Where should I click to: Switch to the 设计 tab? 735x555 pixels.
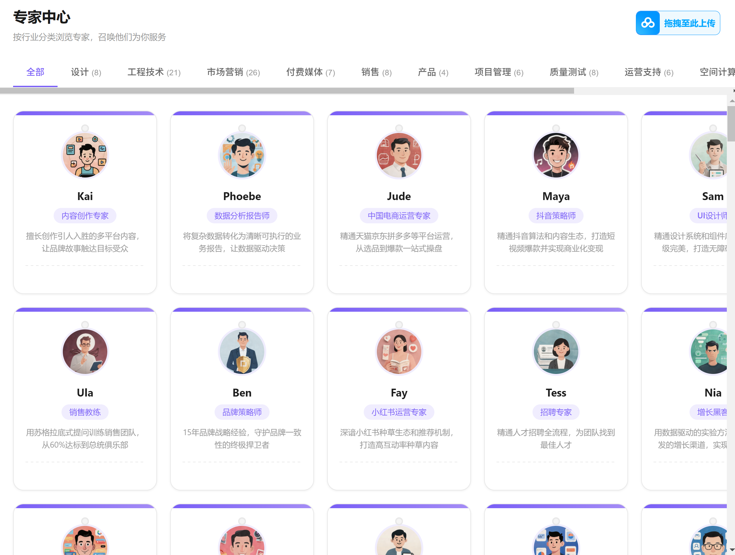pos(86,72)
